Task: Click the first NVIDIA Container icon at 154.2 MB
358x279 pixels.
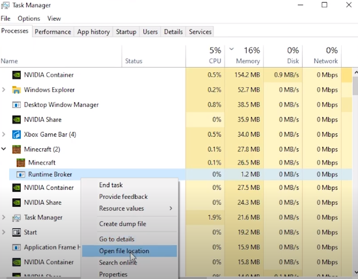Action: point(16,75)
